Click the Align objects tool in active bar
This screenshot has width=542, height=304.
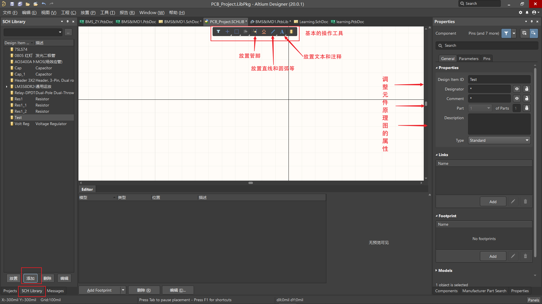246,32
